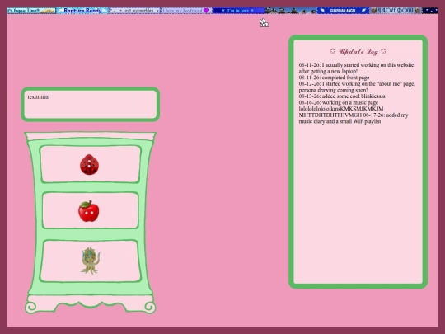Click the penguins photo blinkie

[x=291, y=11]
